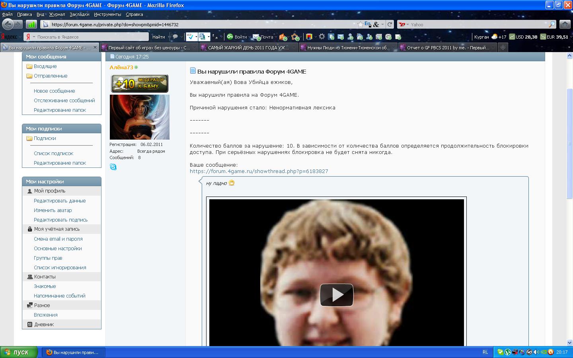Image resolution: width=573 pixels, height=358 pixels.
Task: Open the forum.4game.ru showthread link
Action: 259,171
